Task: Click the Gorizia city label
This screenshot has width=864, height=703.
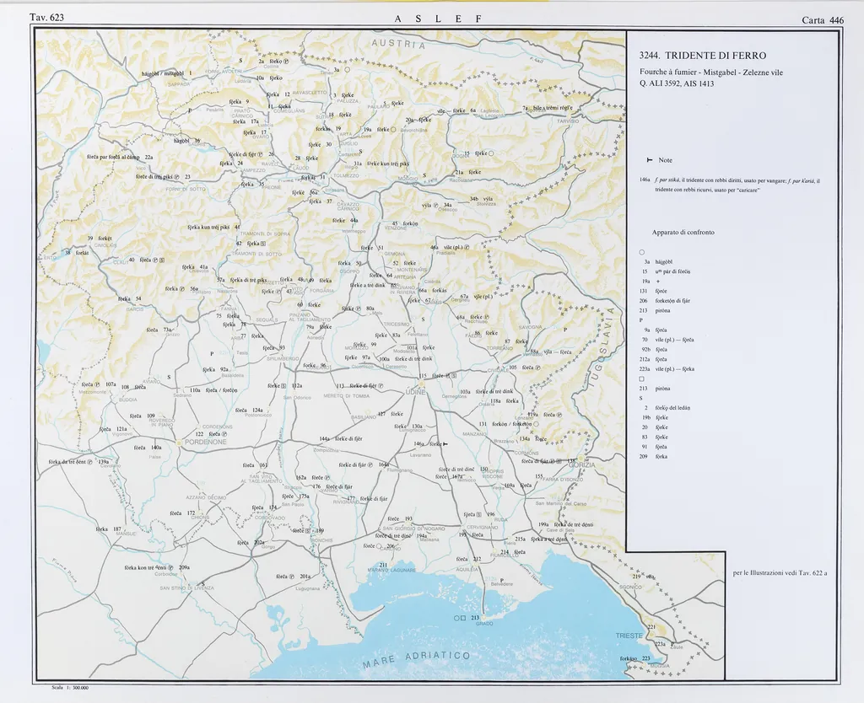Action: [x=582, y=465]
